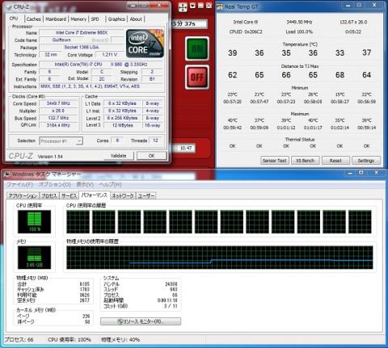Switch to Graphics tab in CPU-Z
The height and width of the screenshot is (348, 388).
click(x=116, y=19)
